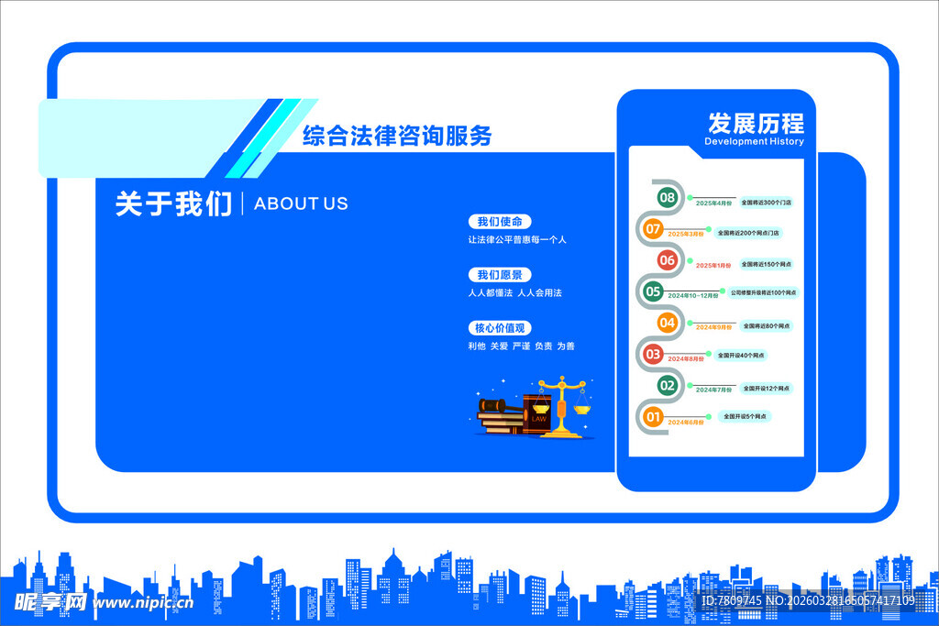Click the gavel on the stacked books
Screen dimensions: 939x626
pyautogui.click(x=492, y=403)
